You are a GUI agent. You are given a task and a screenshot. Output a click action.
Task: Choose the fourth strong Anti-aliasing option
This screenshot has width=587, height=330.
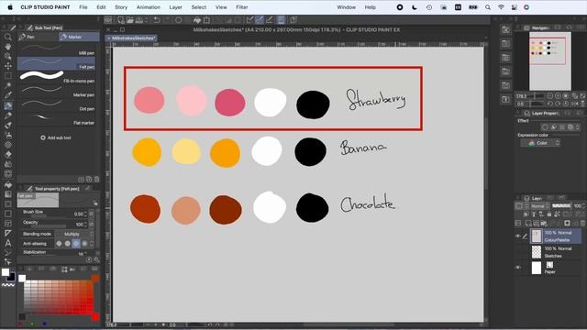click(x=84, y=244)
